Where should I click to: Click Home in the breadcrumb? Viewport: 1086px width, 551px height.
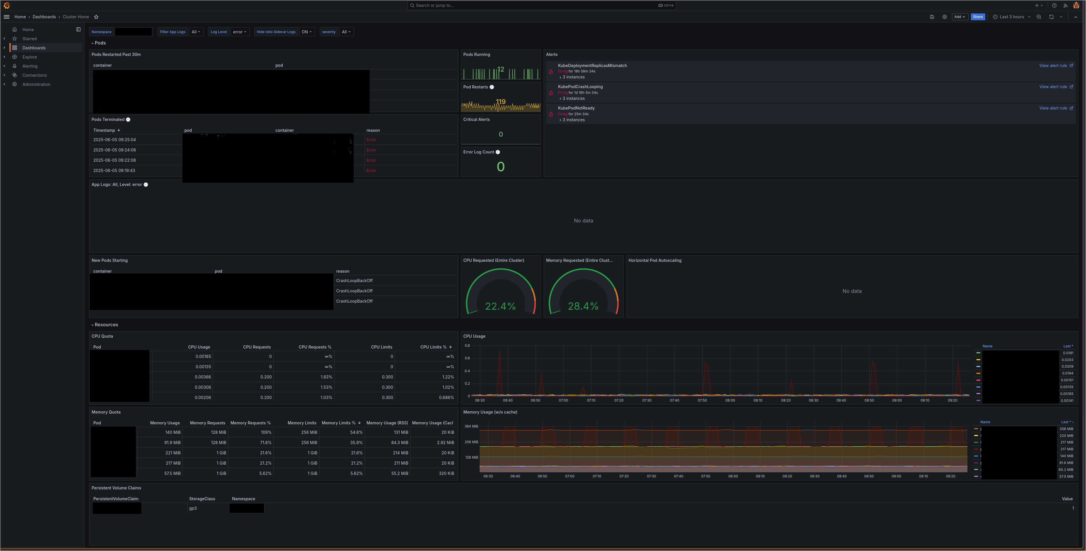(x=20, y=17)
